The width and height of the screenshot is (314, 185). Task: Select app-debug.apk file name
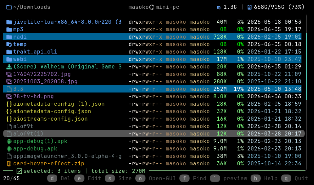[35, 149]
